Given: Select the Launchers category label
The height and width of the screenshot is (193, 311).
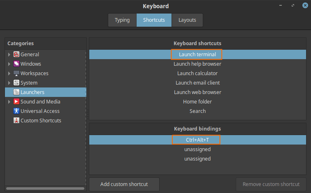Looking at the screenshot, I should point(32,92).
